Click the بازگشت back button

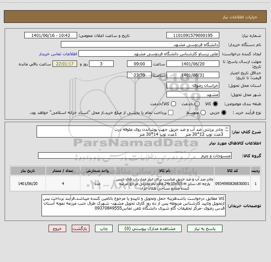pyautogui.click(x=81, y=229)
